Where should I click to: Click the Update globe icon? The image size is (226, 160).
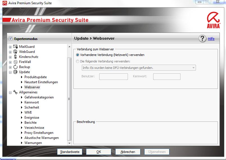[15, 72]
